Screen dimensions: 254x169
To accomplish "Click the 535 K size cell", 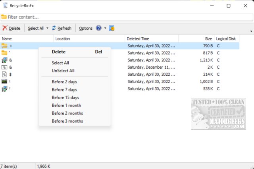I will (208, 89).
